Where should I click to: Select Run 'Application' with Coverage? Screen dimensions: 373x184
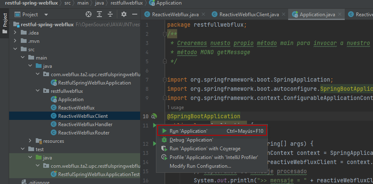point(212,149)
